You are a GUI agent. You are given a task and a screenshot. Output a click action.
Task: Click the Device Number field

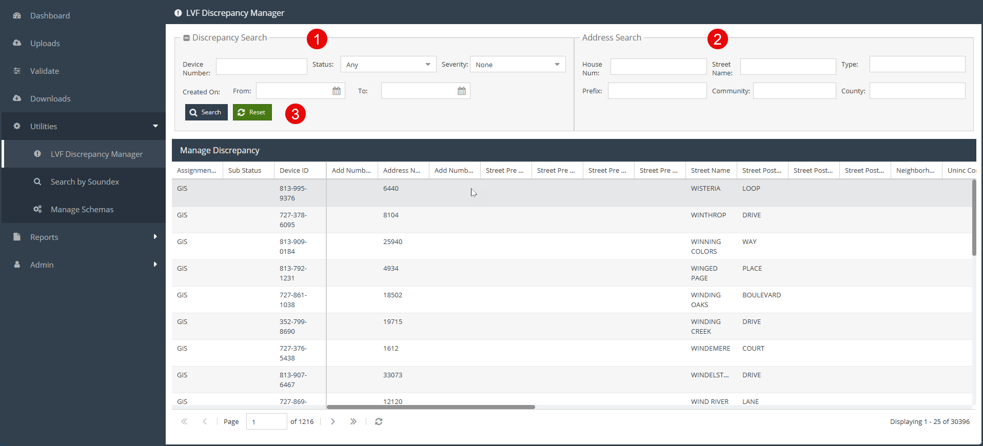(262, 67)
